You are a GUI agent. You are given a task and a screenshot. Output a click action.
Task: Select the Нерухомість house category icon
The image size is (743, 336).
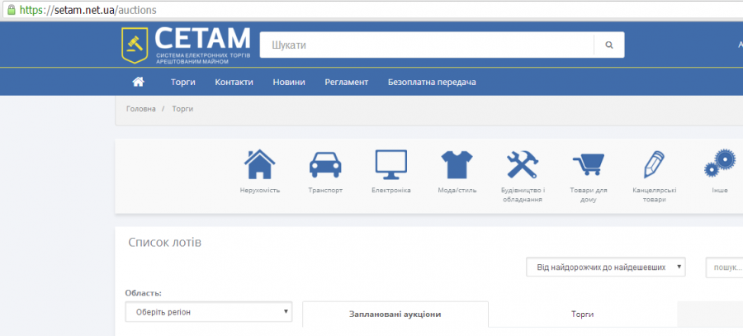tap(260, 164)
